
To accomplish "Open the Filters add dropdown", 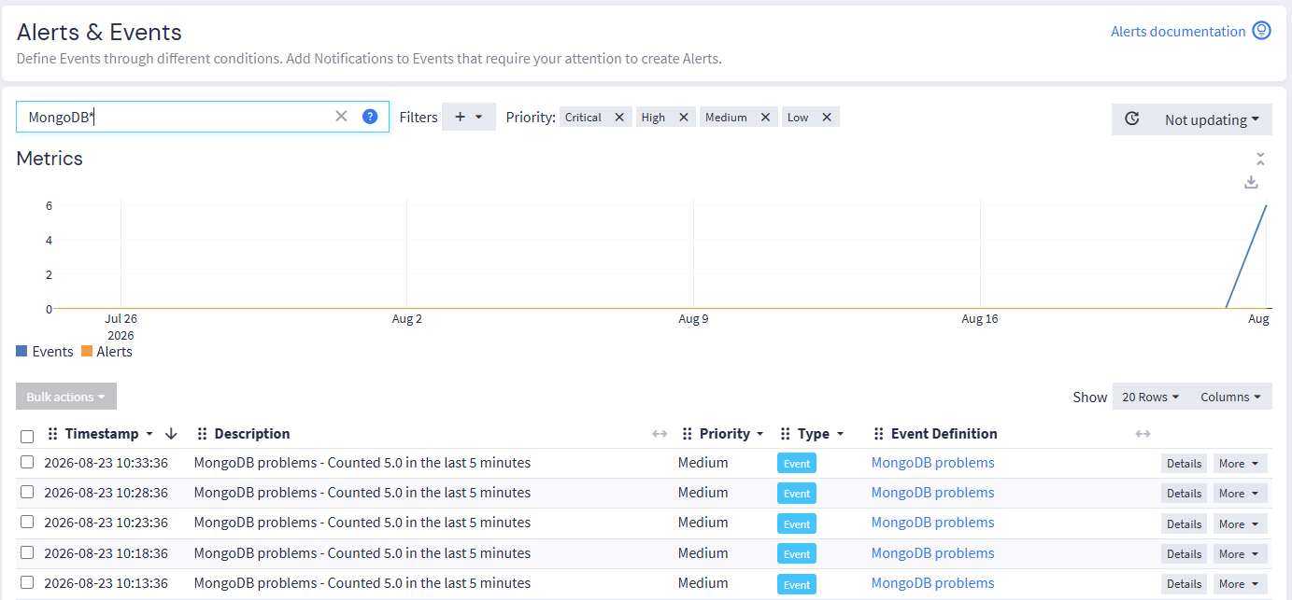I will pyautogui.click(x=469, y=117).
